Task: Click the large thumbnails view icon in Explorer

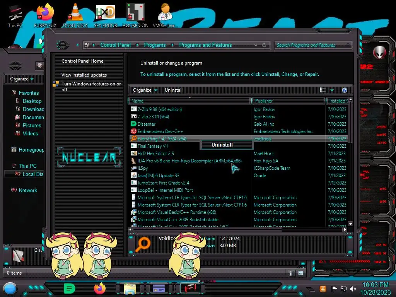Action: (301, 273)
